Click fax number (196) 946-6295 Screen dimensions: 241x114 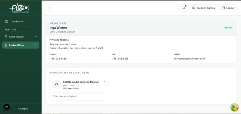point(120,59)
